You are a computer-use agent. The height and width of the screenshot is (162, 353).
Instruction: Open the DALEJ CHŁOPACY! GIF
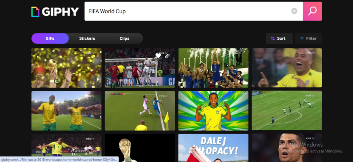tap(213, 148)
